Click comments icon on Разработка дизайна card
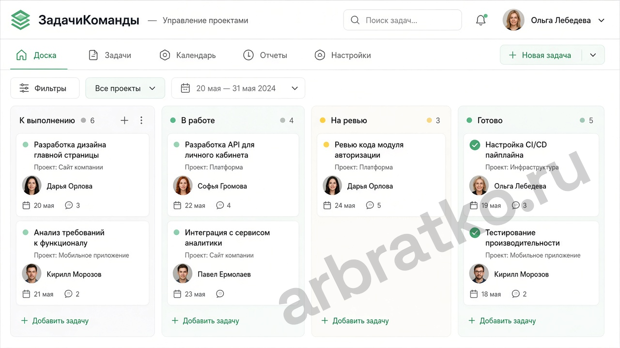 [69, 205]
